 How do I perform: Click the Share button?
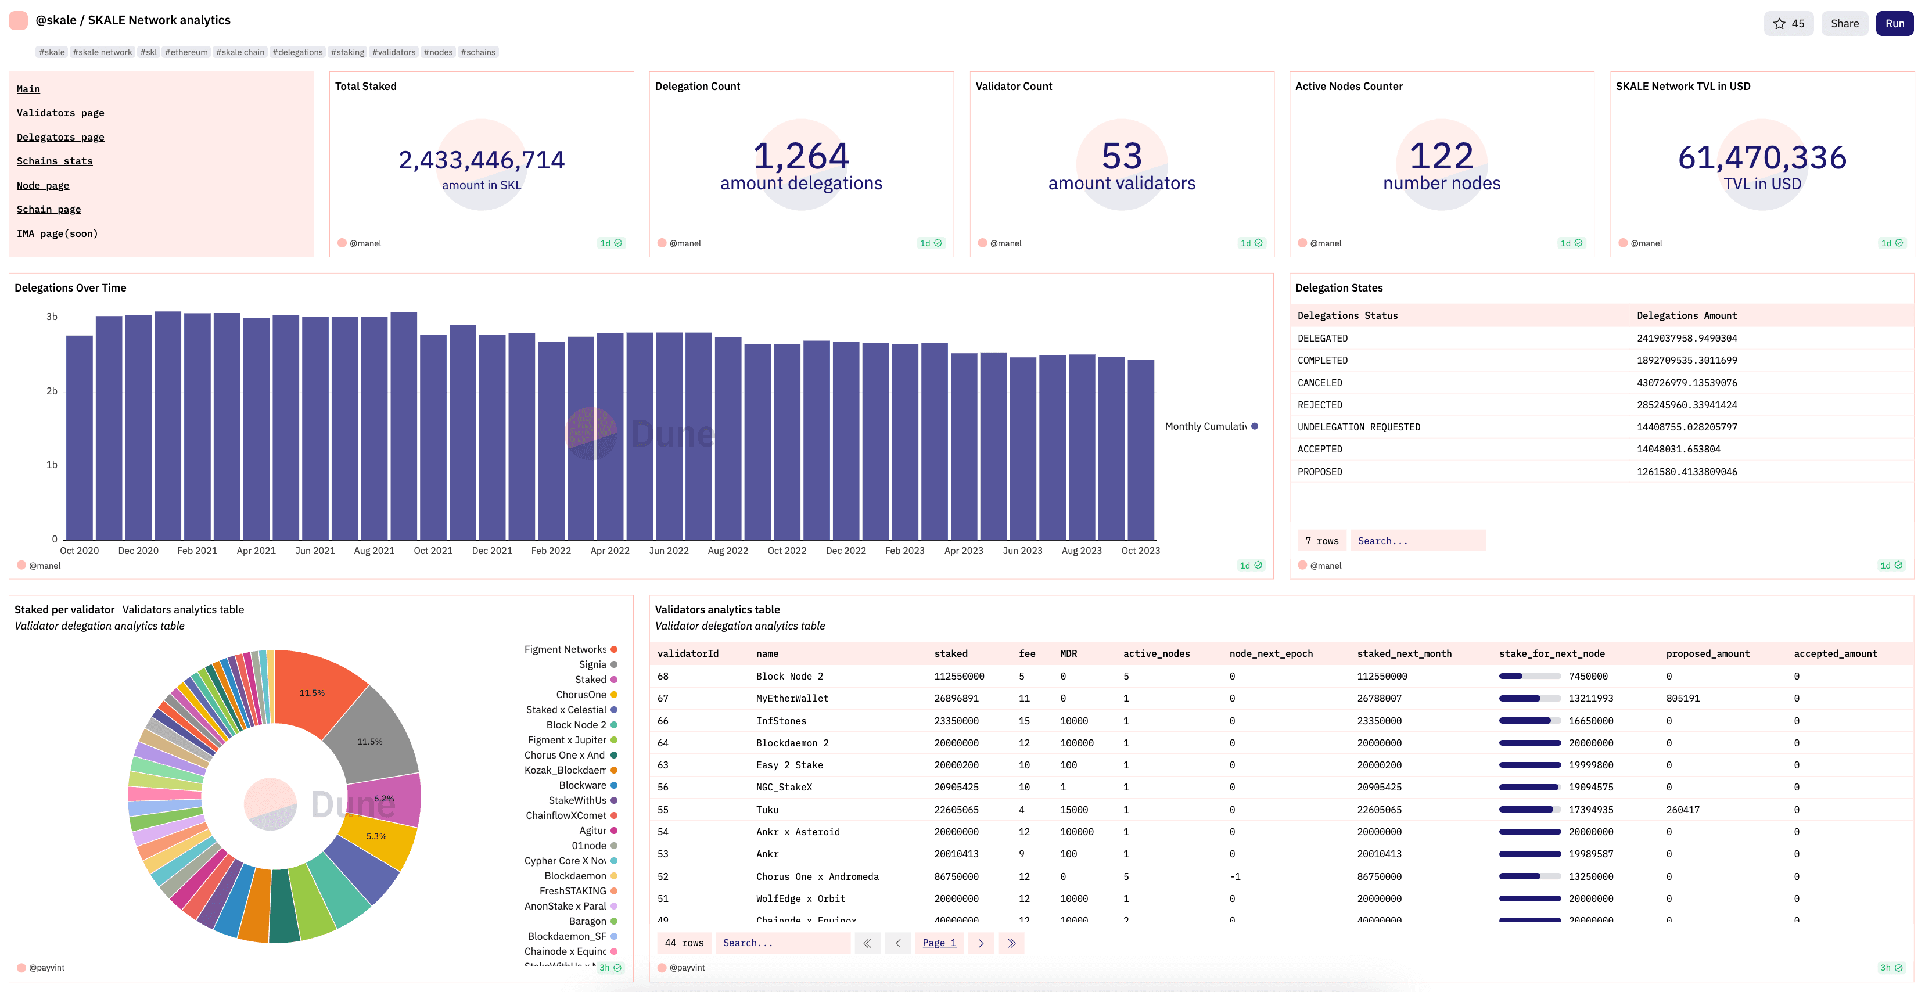1844,23
